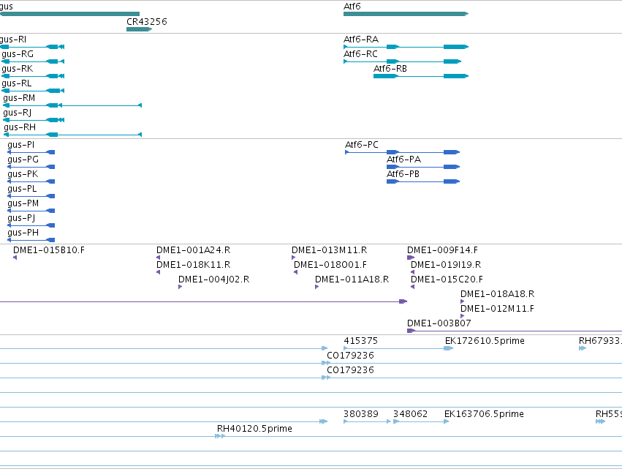Click clone end DME1-015C20.F
622x469 pixels.
412,287
